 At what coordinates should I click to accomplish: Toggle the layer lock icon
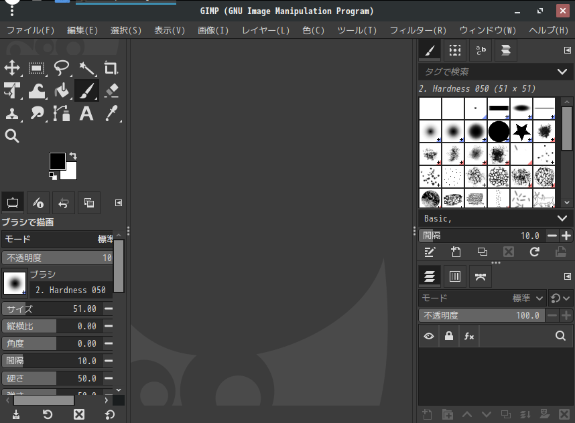click(x=449, y=337)
